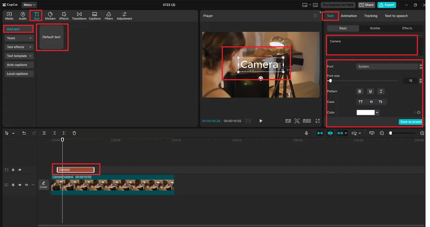The height and width of the screenshot is (227, 430).
Task: Open the text color dropdown arrow
Action: point(377,113)
